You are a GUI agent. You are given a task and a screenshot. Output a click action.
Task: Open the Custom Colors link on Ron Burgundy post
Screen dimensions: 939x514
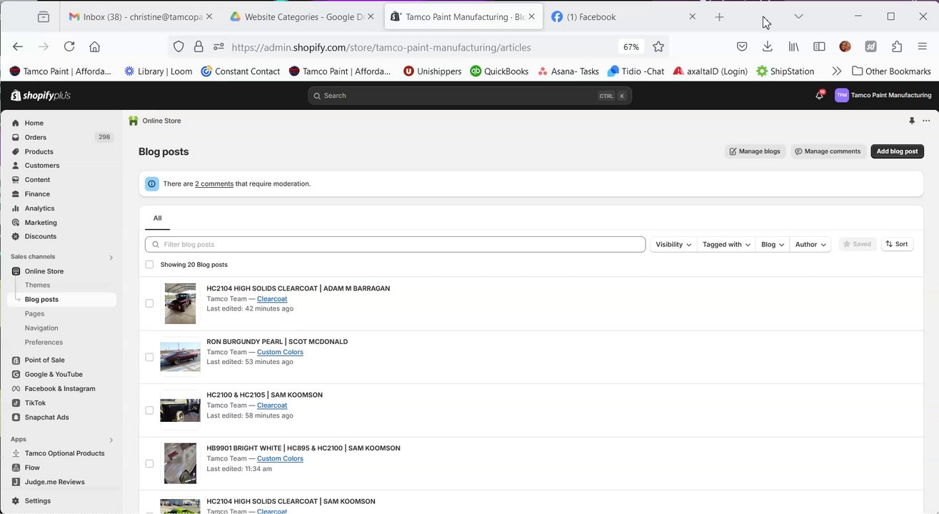coord(280,352)
